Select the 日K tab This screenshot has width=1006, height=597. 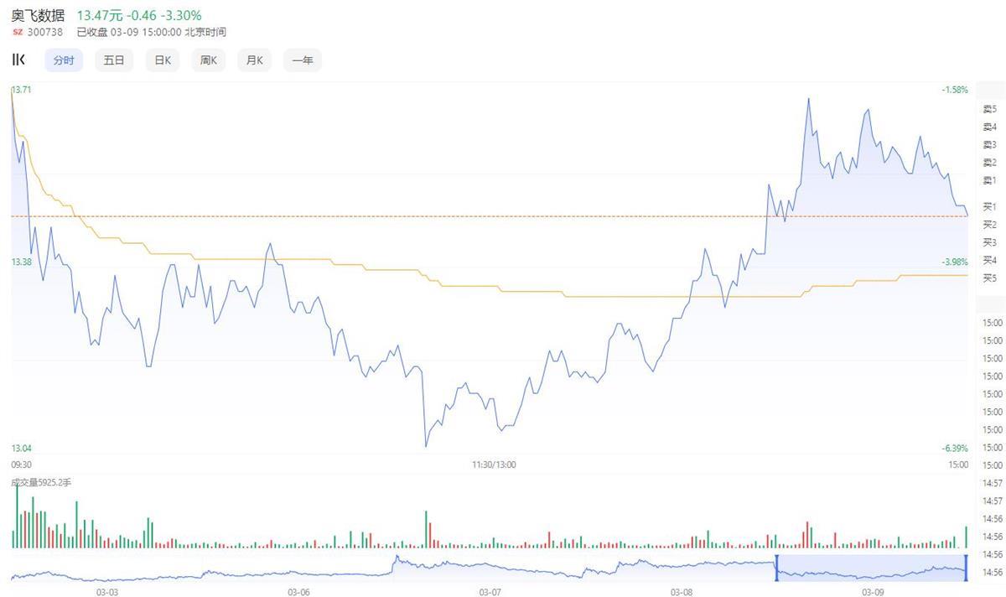click(161, 60)
